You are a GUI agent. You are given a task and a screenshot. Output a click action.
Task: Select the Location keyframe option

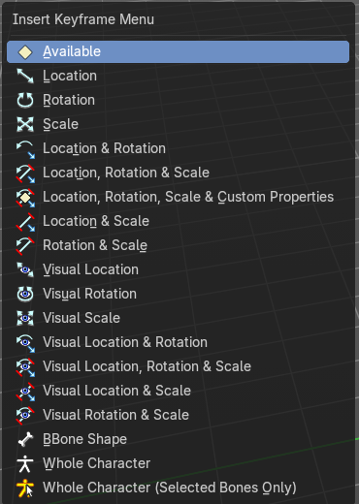pyautogui.click(x=178, y=76)
